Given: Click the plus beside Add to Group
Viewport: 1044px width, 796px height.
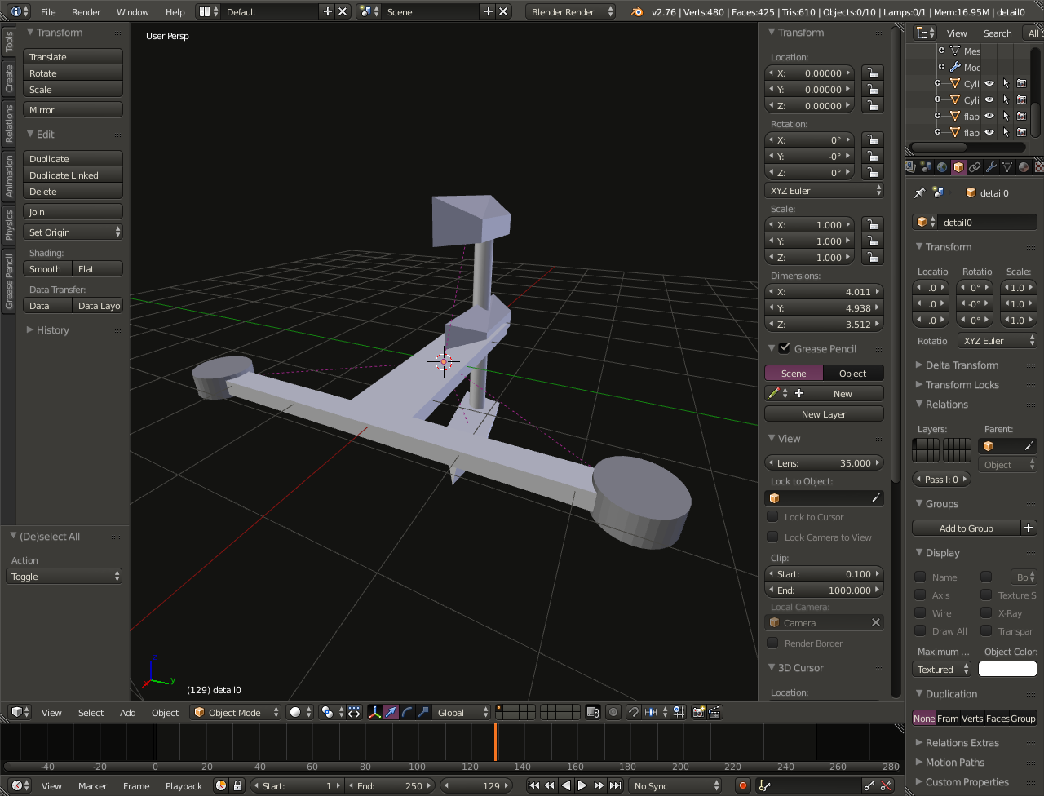Looking at the screenshot, I should point(1029,528).
